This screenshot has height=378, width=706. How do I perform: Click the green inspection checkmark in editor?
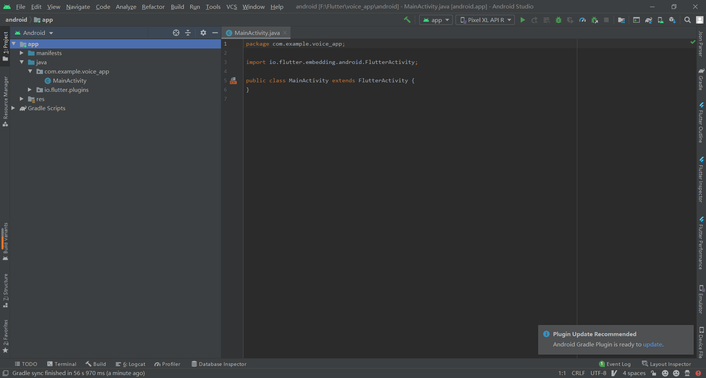click(x=693, y=42)
